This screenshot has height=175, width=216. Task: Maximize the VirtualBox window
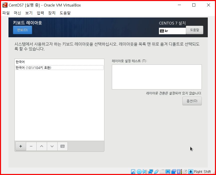[194, 5]
